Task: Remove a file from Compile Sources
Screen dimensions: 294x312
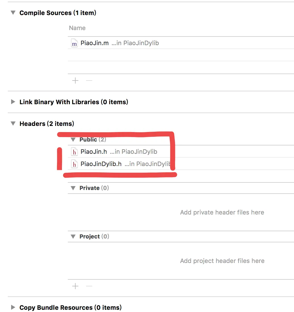Action: 89,81
